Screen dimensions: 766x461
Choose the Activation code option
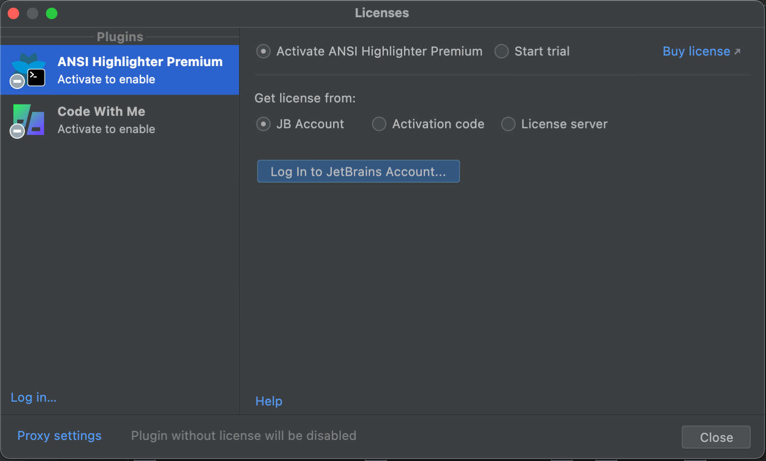pos(379,124)
